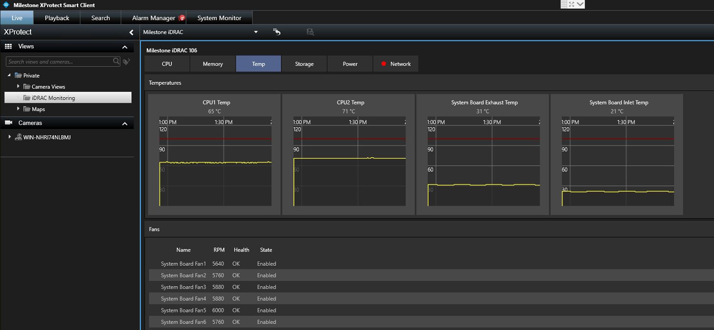Select the System Board Fan1 row name
Image resolution: width=714 pixels, height=330 pixels.
click(x=183, y=264)
